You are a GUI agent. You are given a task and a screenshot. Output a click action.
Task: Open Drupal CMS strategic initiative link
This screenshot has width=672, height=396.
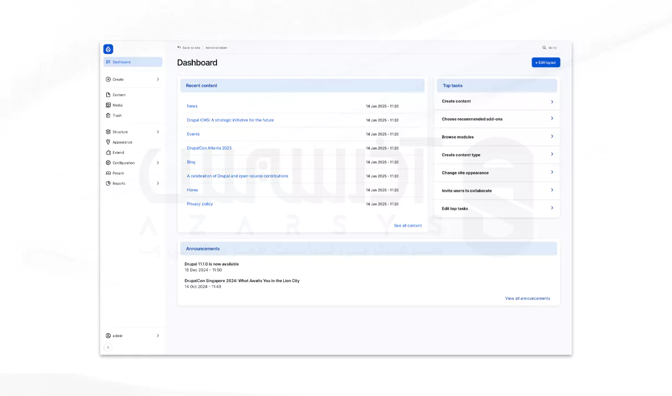click(x=230, y=120)
